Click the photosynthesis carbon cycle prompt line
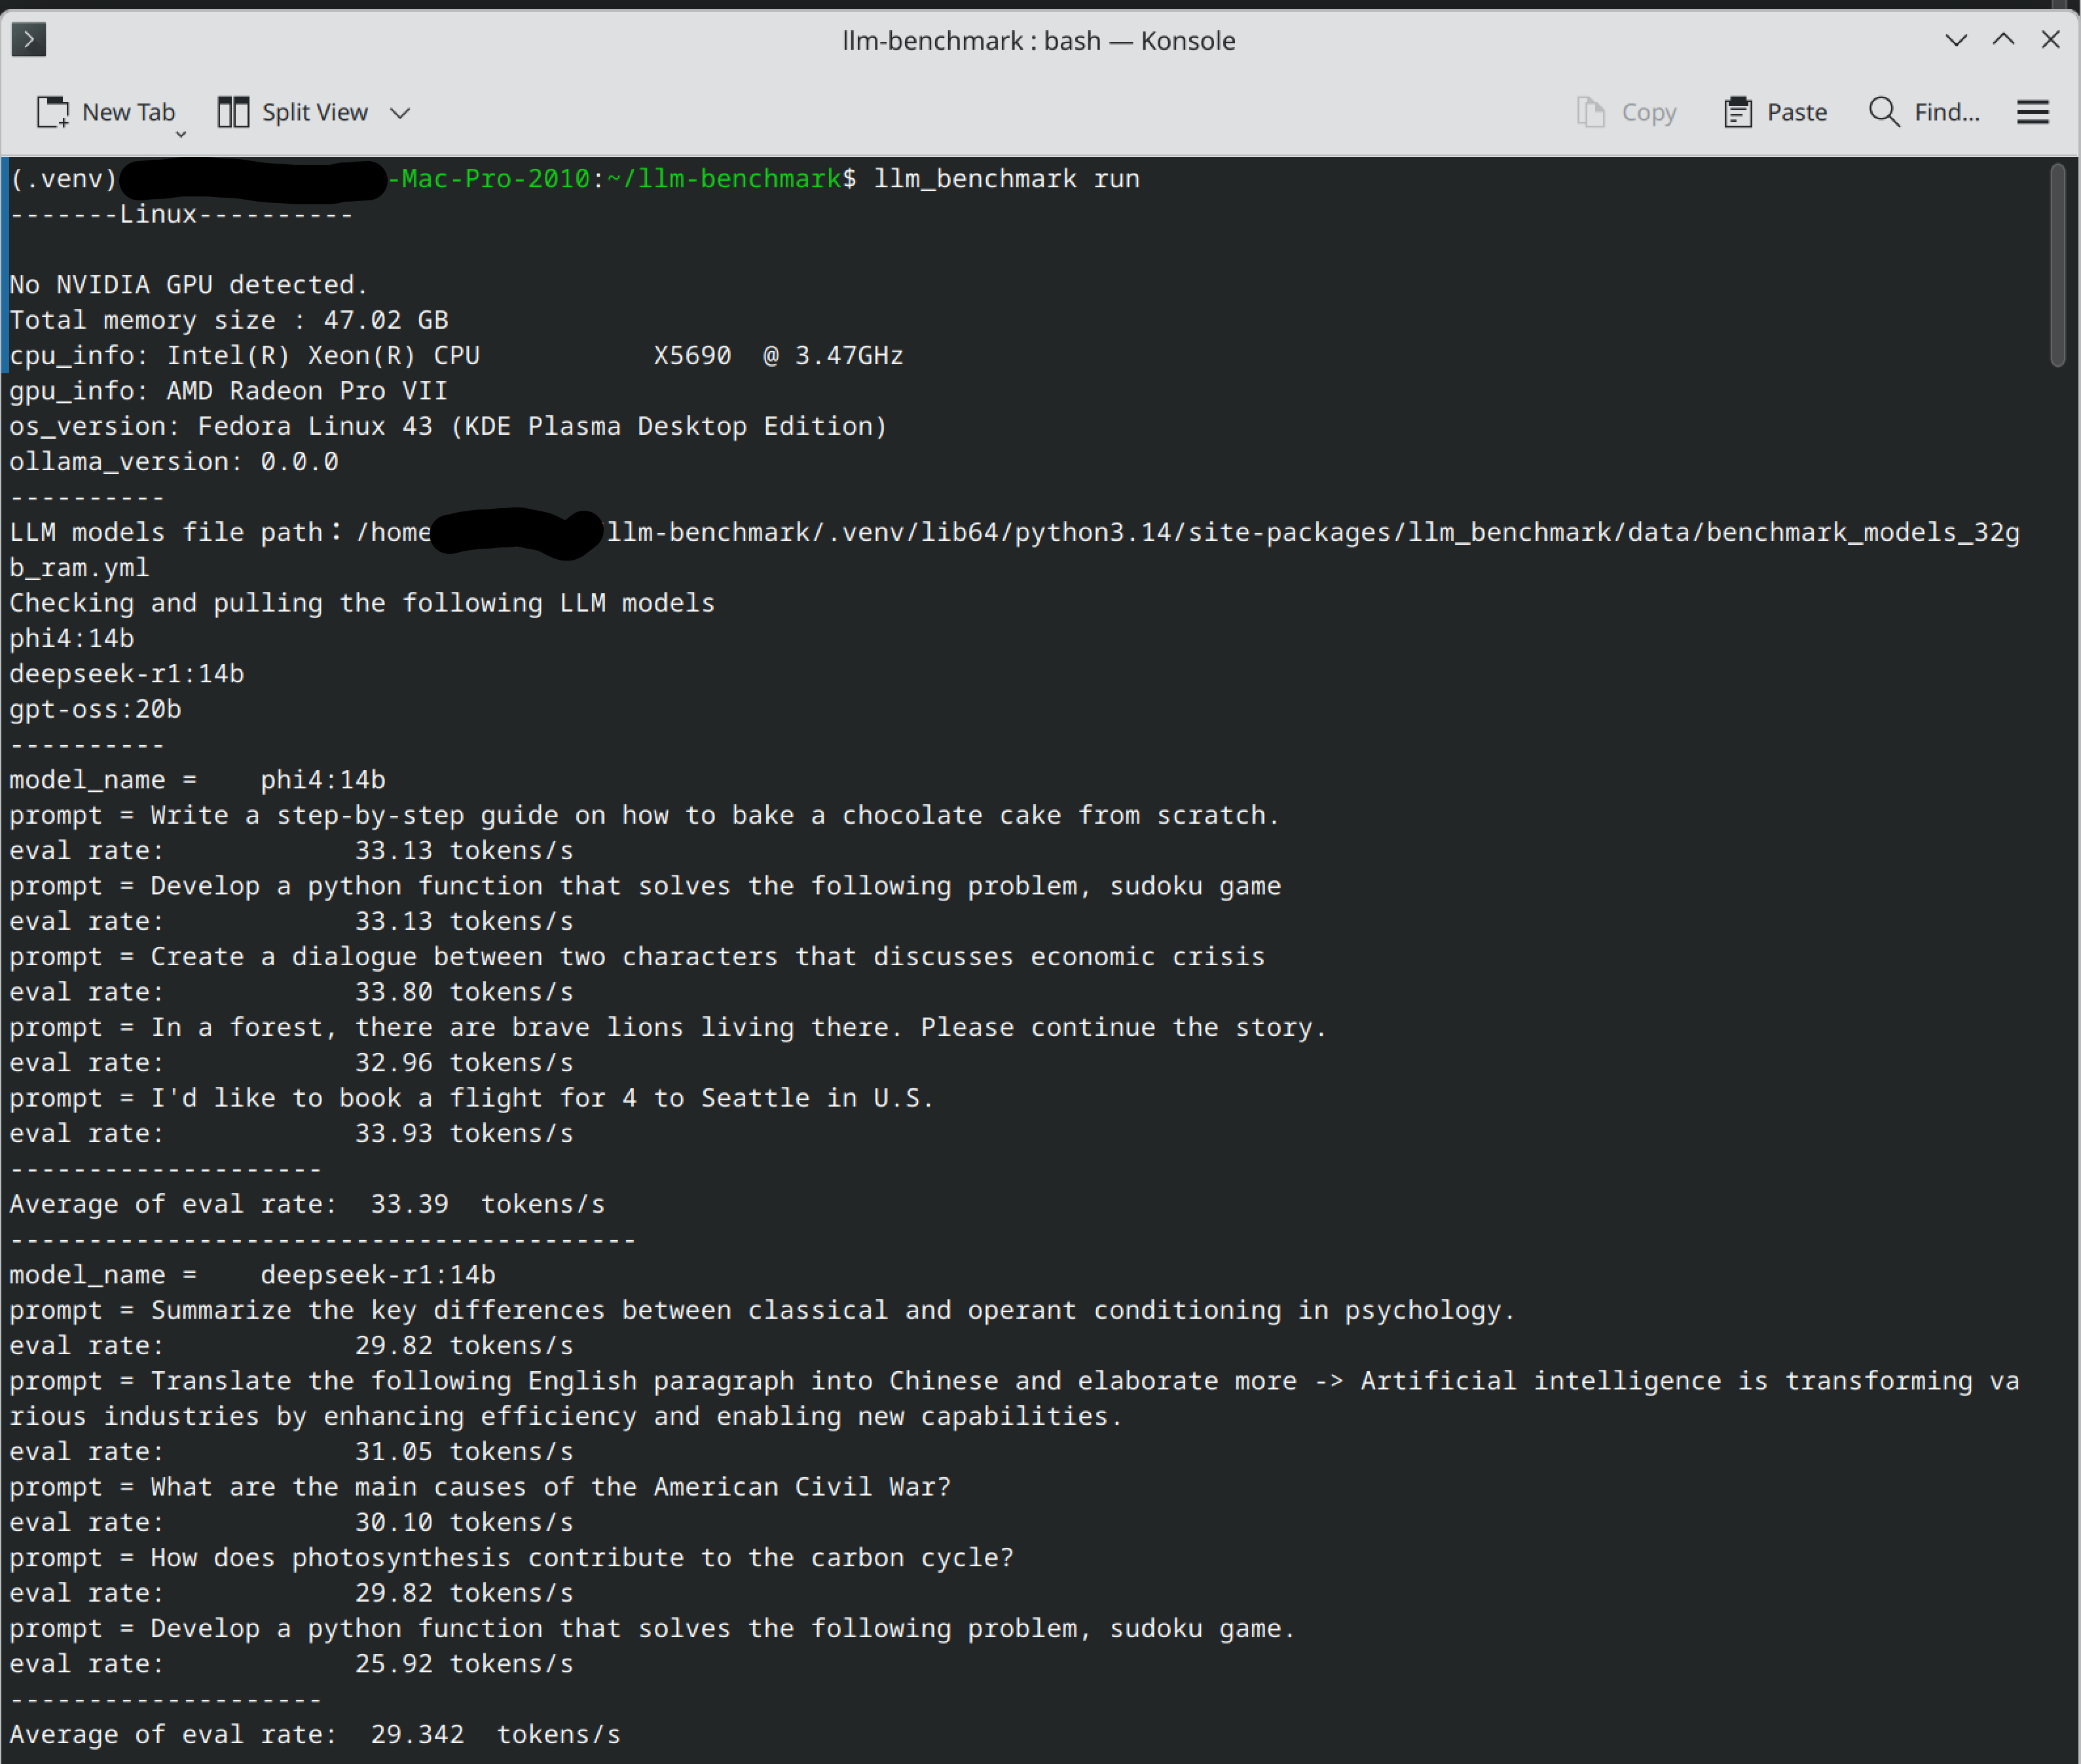This screenshot has width=2081, height=1764. 511,1559
